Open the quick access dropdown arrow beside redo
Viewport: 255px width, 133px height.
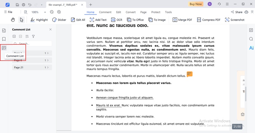42,5
